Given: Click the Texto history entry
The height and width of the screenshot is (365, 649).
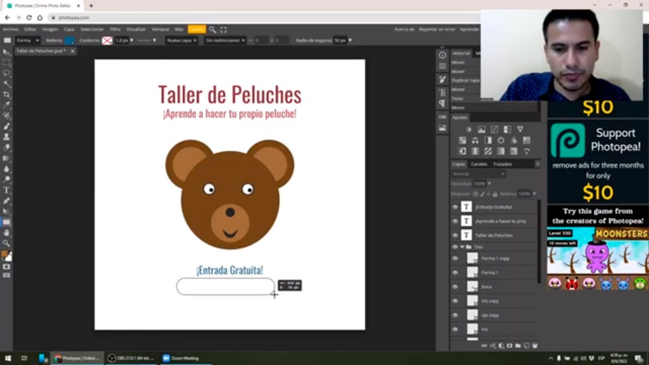Looking at the screenshot, I should [457, 98].
